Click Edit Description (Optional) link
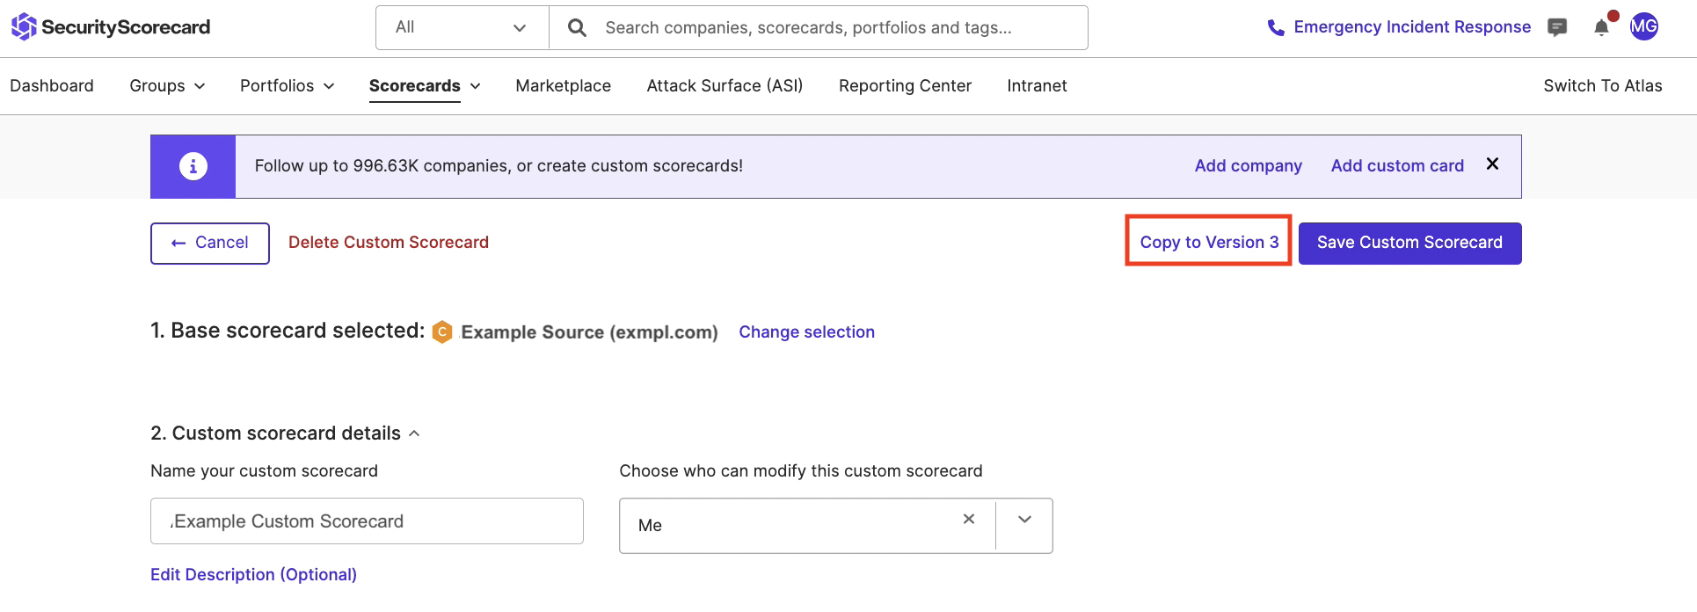1697x612 pixels. [x=253, y=574]
